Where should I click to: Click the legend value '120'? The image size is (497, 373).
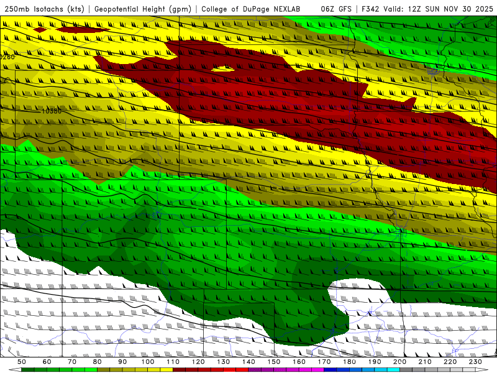click(198, 362)
